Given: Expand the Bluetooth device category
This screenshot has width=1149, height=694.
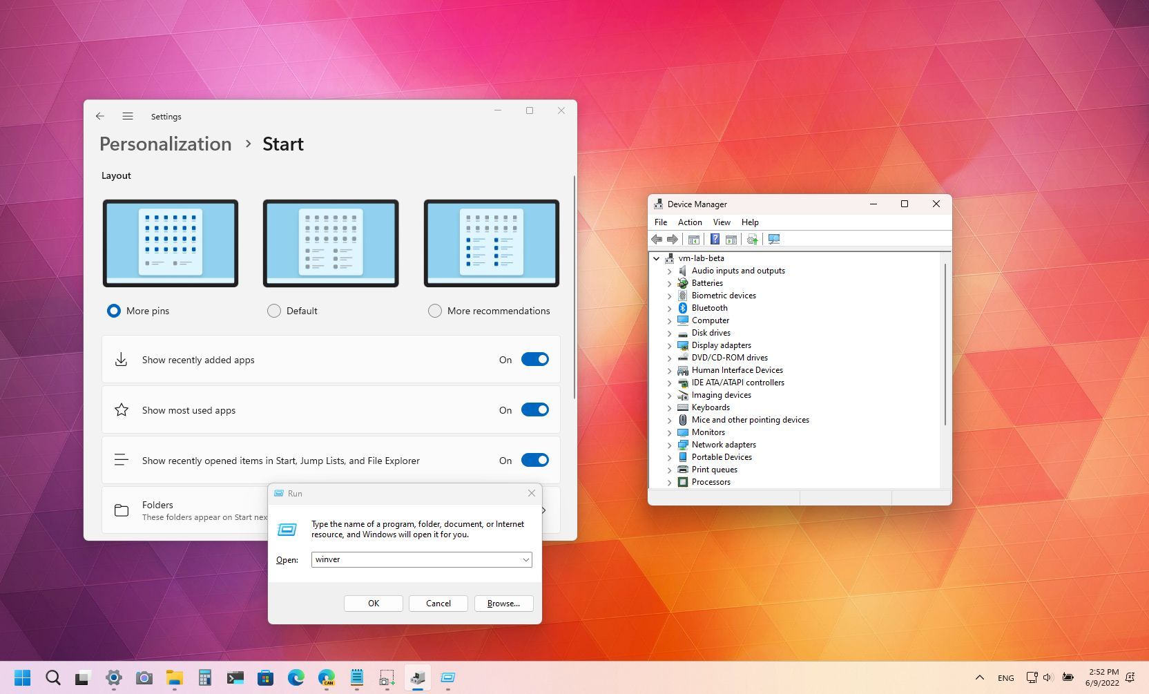Looking at the screenshot, I should (x=668, y=308).
